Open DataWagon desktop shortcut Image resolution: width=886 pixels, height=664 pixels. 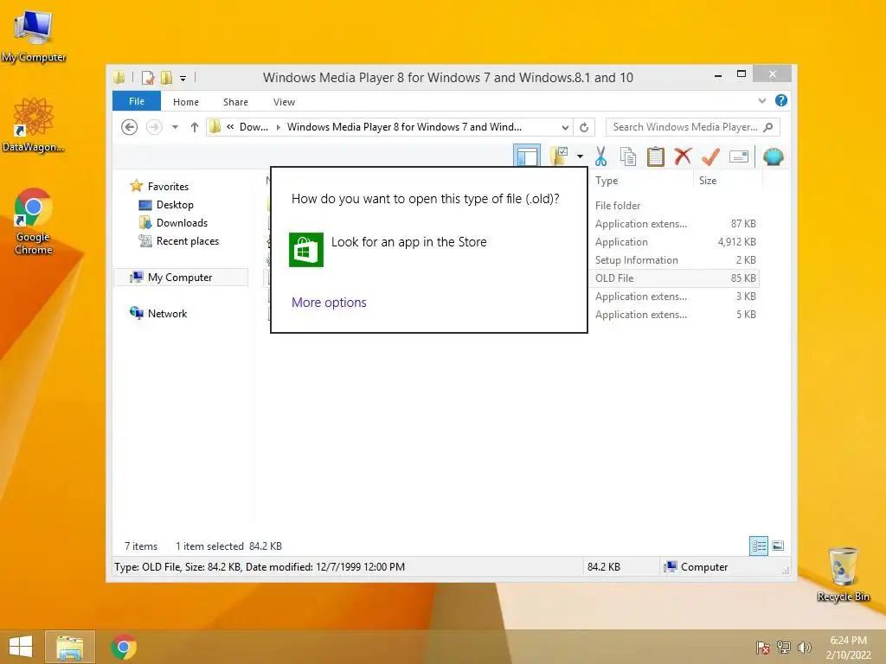coord(34,124)
